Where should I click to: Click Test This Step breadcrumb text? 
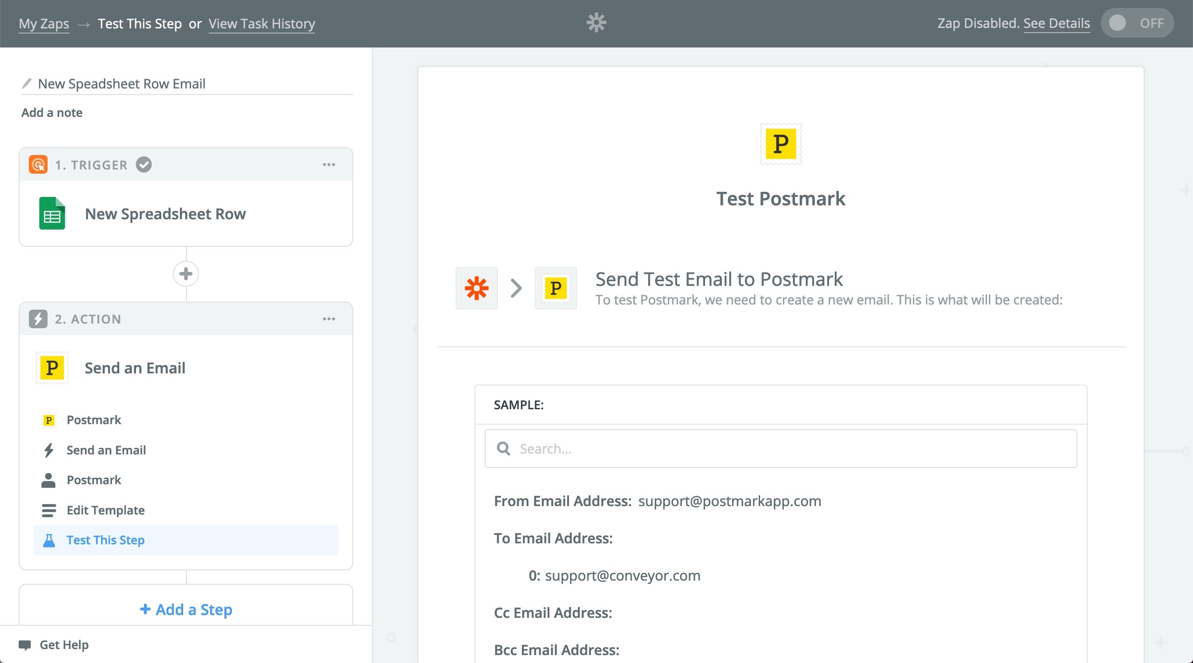coord(140,23)
